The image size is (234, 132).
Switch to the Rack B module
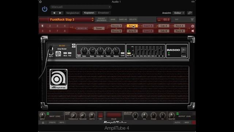pos(180,31)
